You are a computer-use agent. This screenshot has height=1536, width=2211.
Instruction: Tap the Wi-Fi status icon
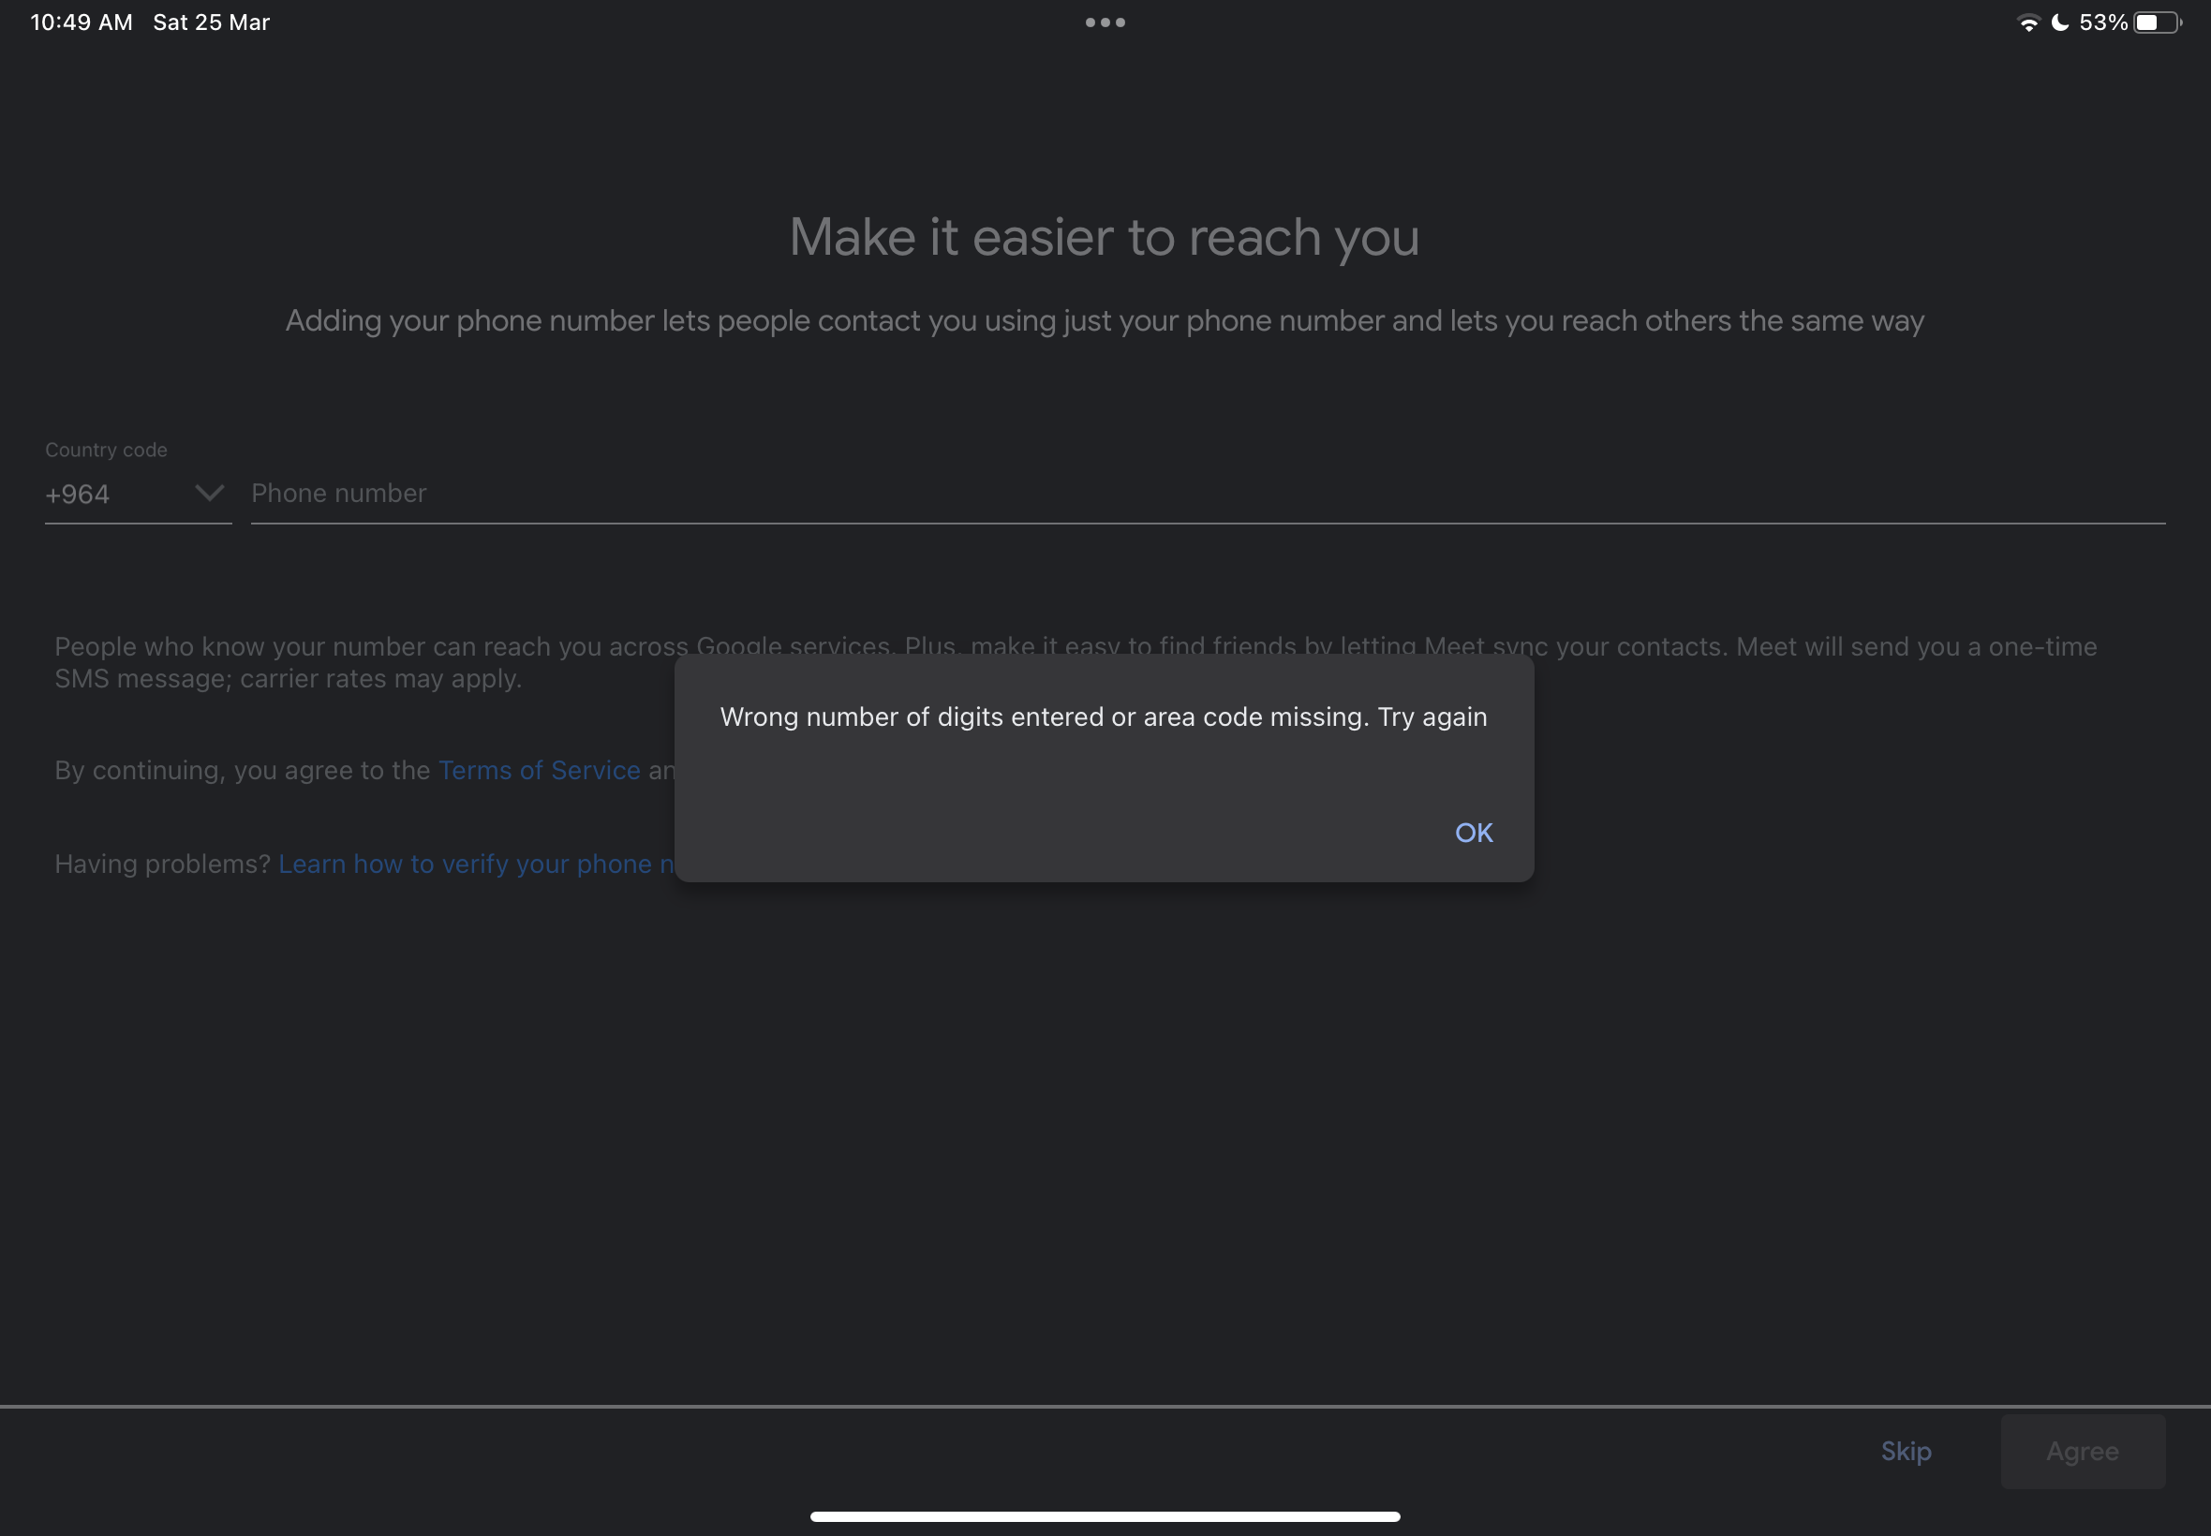pyautogui.click(x=2027, y=22)
